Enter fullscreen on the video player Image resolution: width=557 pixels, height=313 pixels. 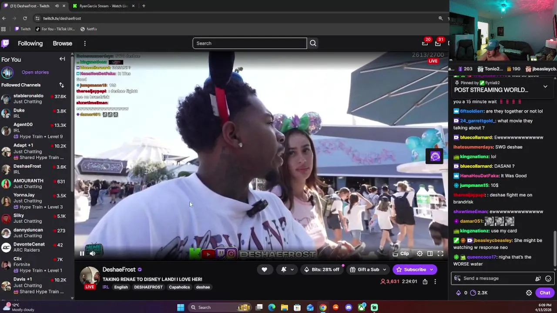pos(440,254)
